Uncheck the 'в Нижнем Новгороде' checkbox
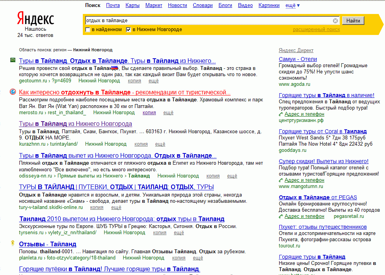Image resolution: width=385 pixels, height=275 pixels. pyautogui.click(x=128, y=30)
